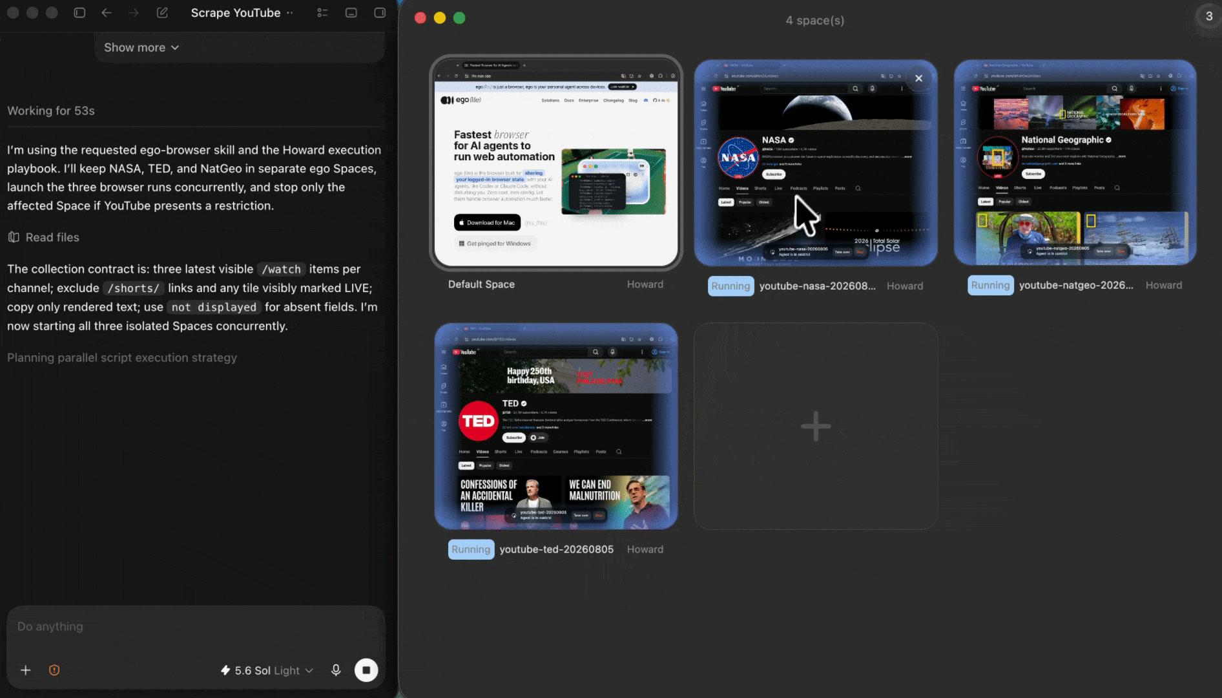Toggle the bottom panel layout icon
1222x698 pixels.
point(351,13)
